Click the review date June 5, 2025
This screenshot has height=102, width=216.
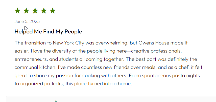(x=27, y=22)
